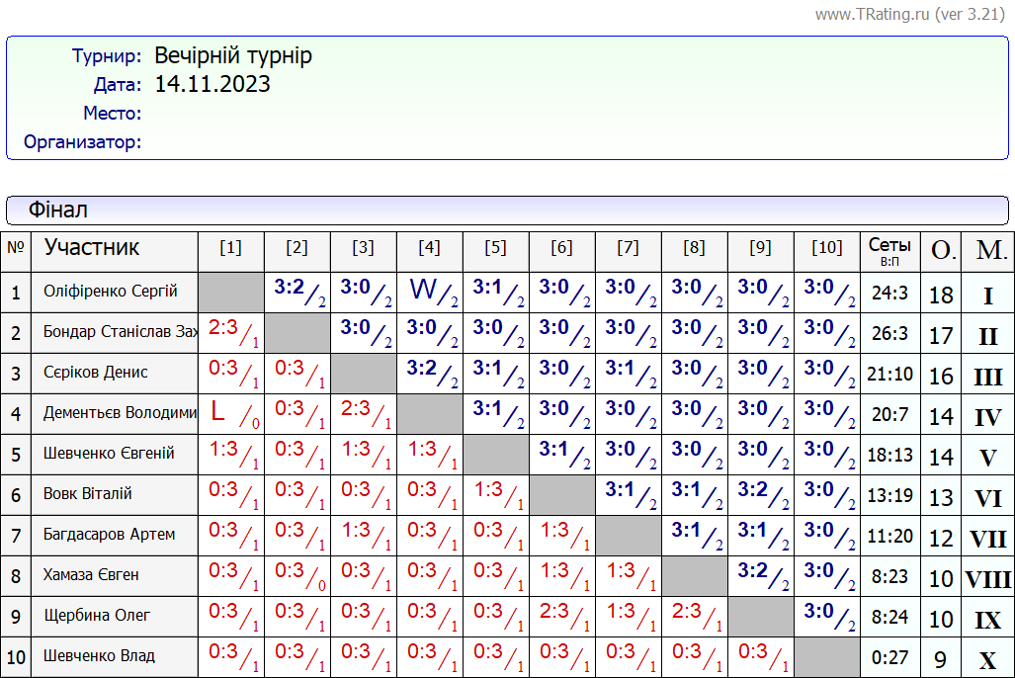The height and width of the screenshot is (678, 1015).
Task: Click the W/2 walkover result cell
Action: [429, 292]
